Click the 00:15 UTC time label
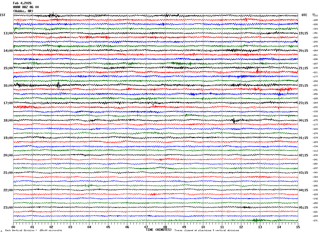The image size is (319, 234). pyautogui.click(x=303, y=120)
